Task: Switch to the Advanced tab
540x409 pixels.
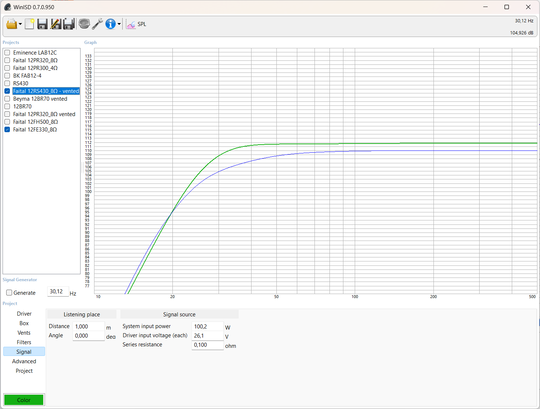Action: click(x=24, y=361)
